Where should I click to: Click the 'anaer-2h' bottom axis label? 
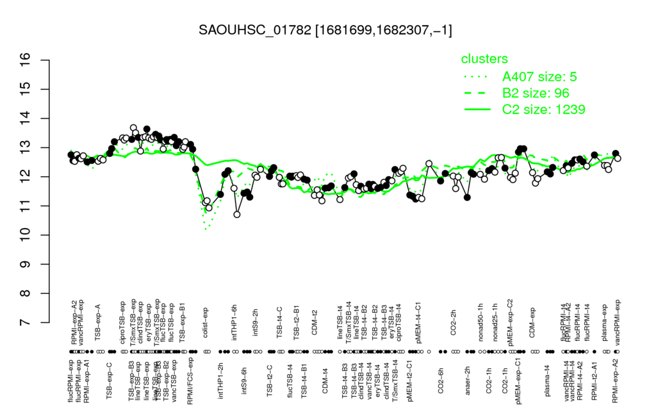point(468,381)
